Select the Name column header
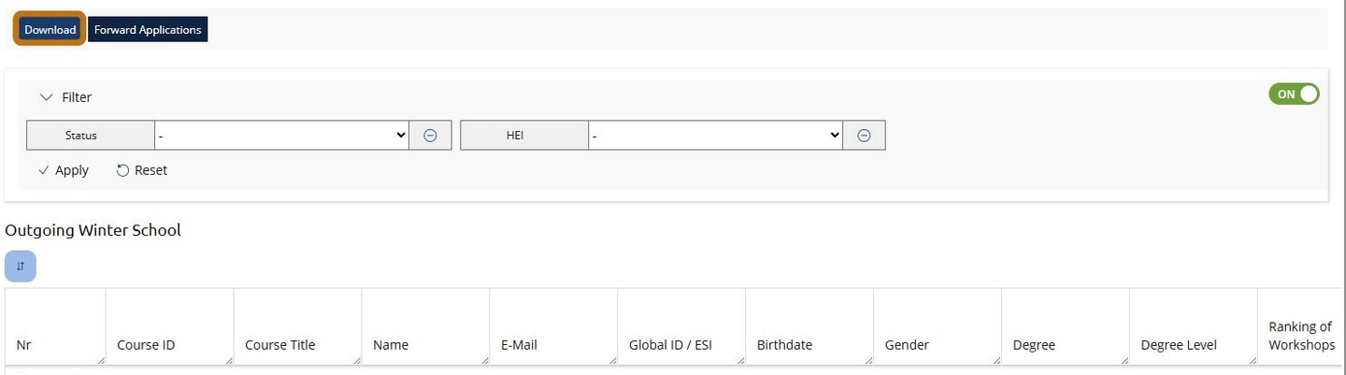Image resolution: width=1346 pixels, height=375 pixels. (x=391, y=345)
